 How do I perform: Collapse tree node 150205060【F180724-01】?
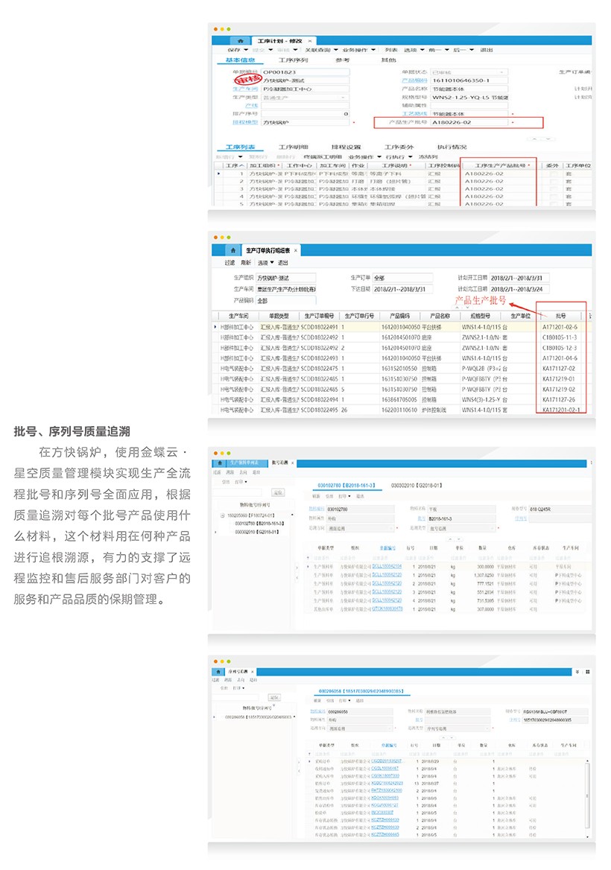(223, 515)
